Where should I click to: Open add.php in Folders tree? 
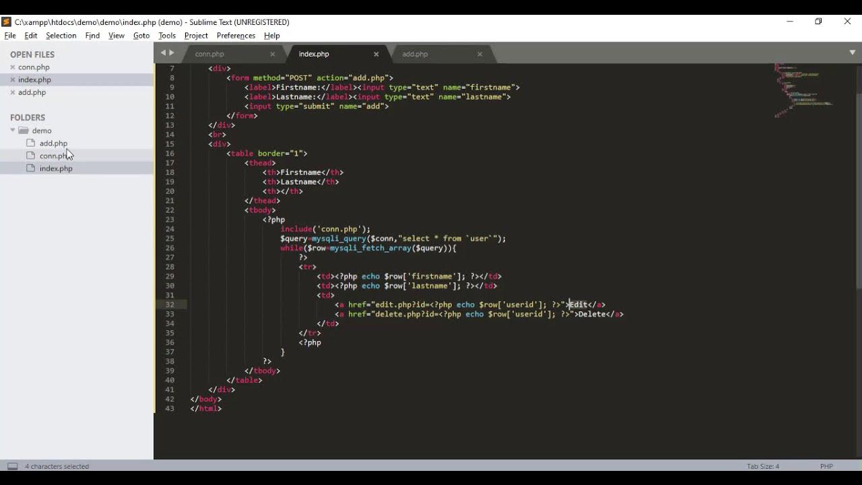53,143
